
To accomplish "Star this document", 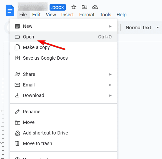I will tap(74, 7).
